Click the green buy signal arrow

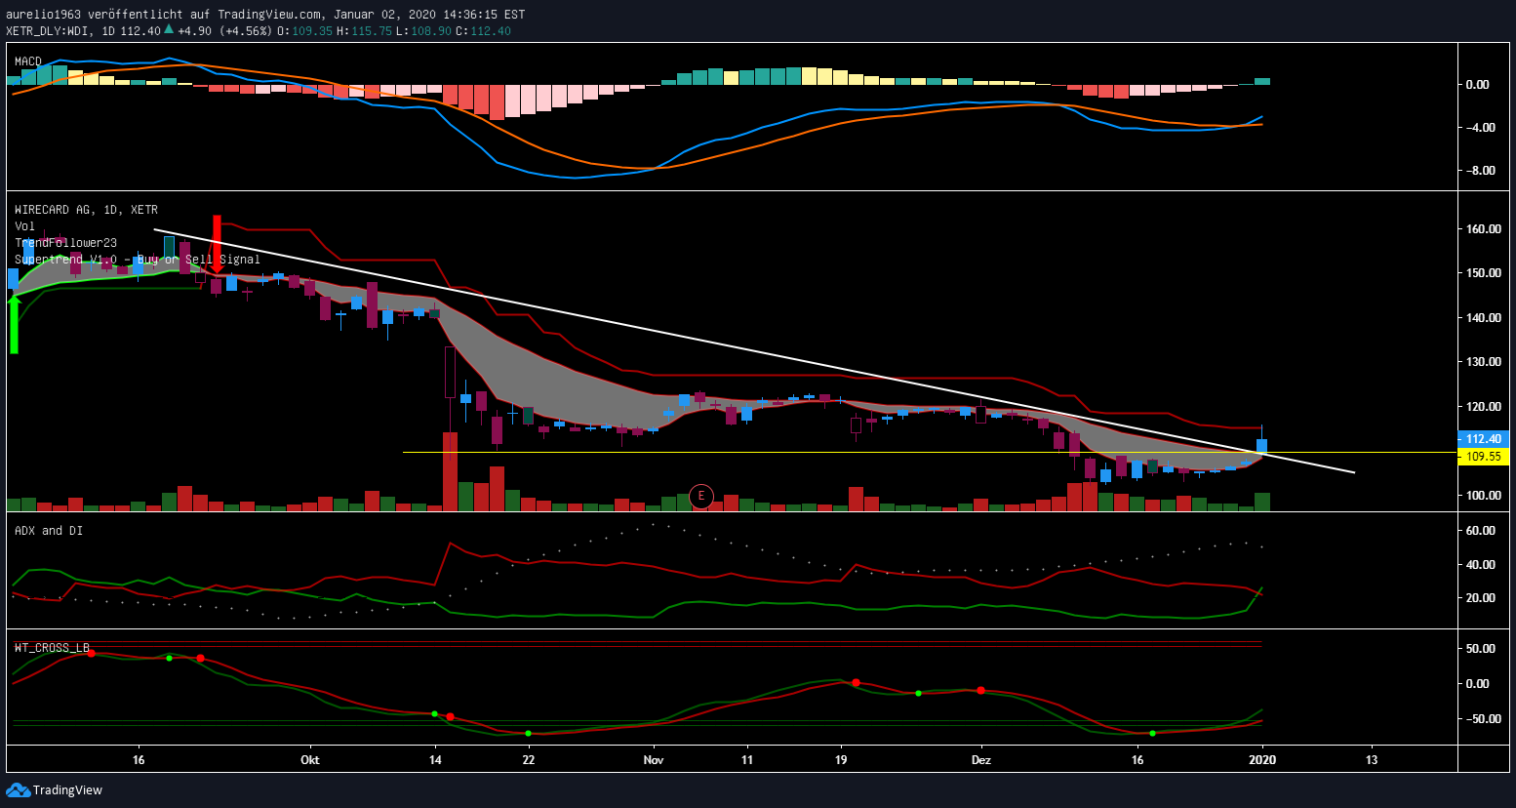14,324
